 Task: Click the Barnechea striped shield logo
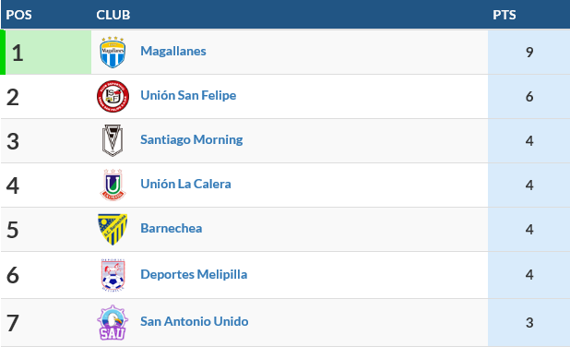click(x=113, y=229)
